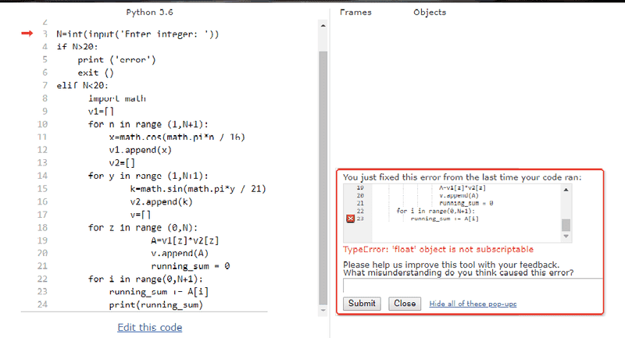Viewport: 625px width, 338px height.
Task: Click 'What misunderstanding do you think caused this error?'
Action: (459, 272)
